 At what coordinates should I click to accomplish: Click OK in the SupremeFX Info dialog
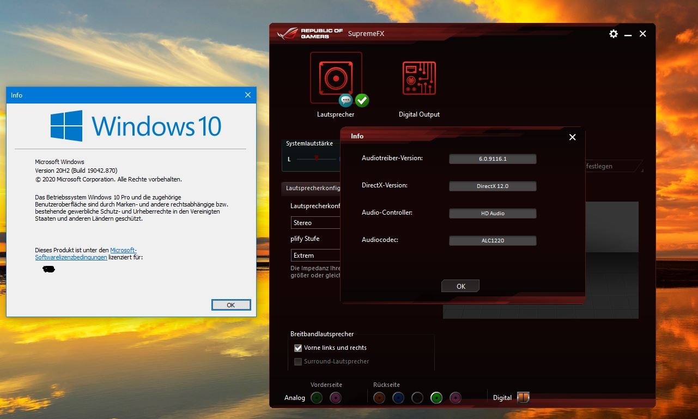coord(460,286)
